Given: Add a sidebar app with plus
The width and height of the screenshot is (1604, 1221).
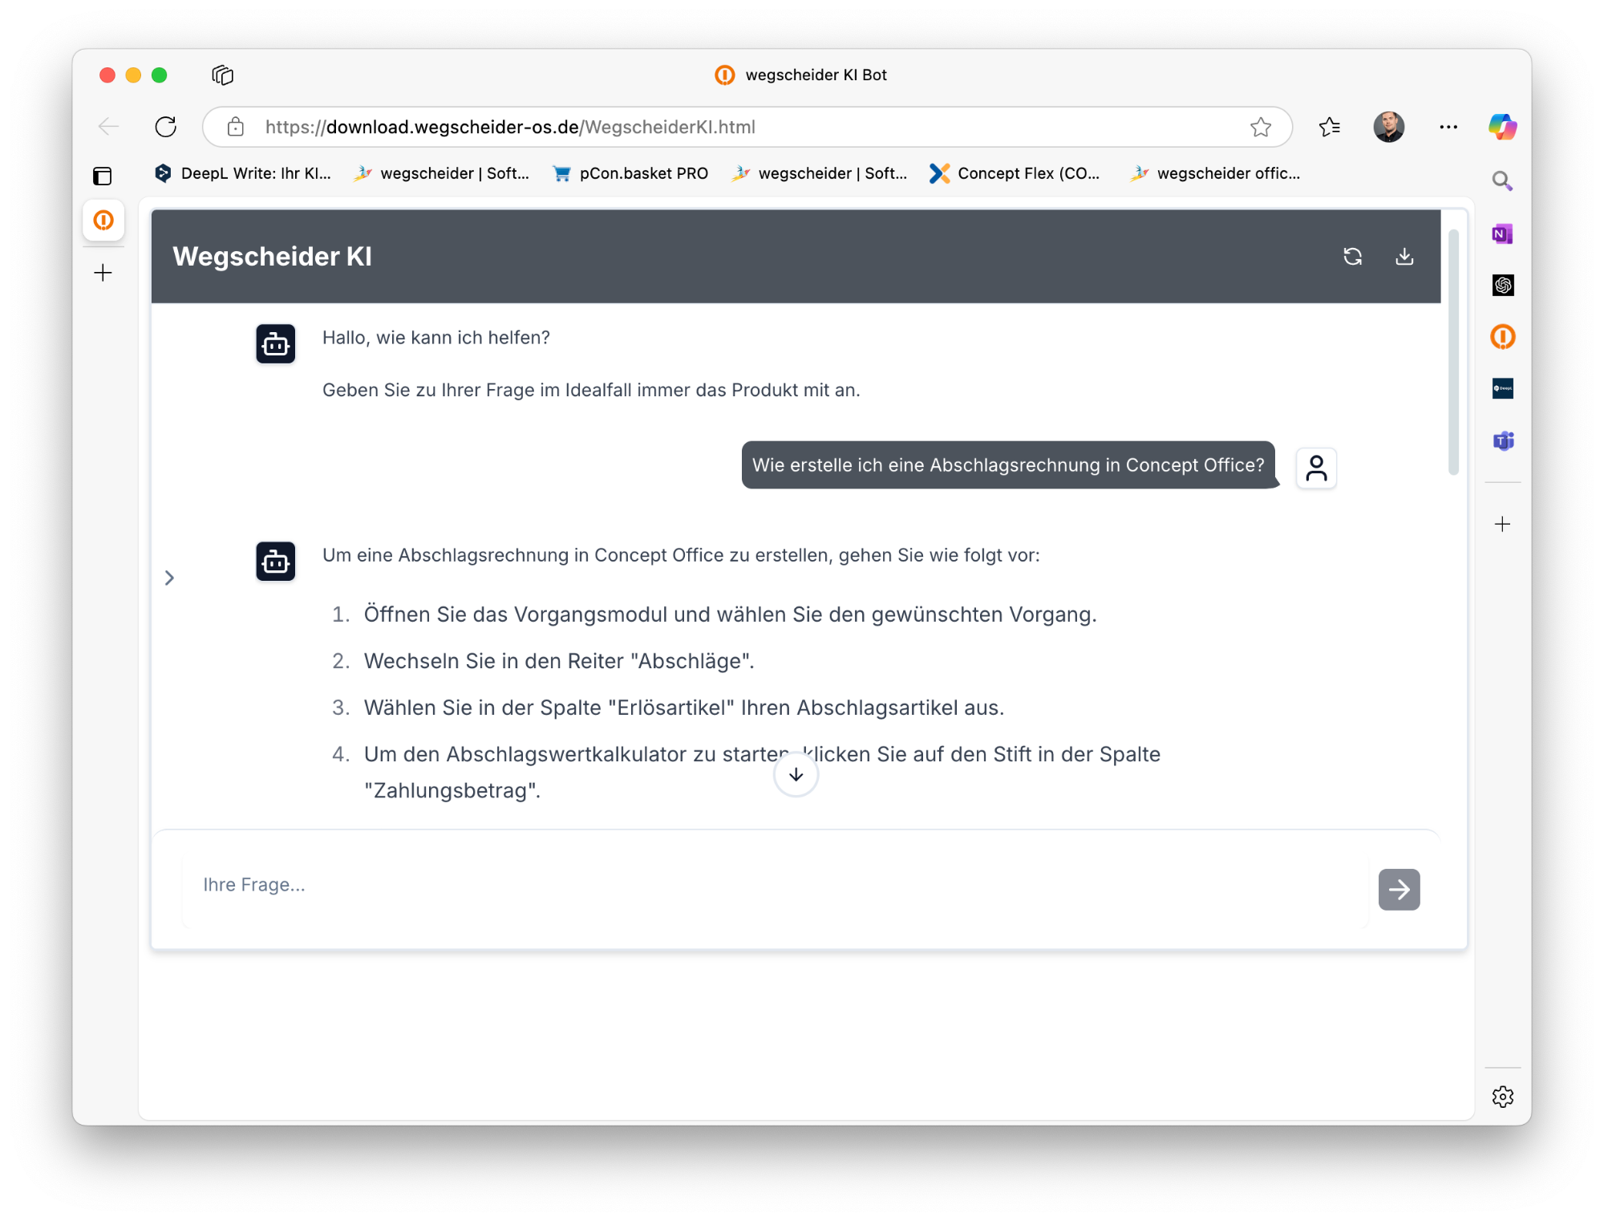Looking at the screenshot, I should click(x=1502, y=524).
